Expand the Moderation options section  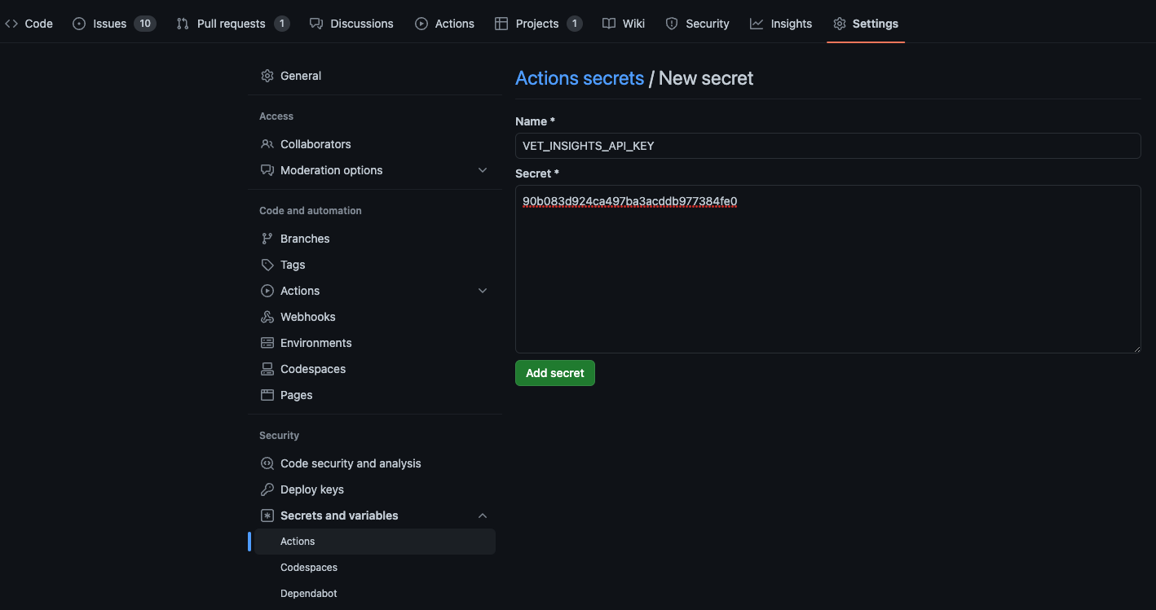pos(483,170)
